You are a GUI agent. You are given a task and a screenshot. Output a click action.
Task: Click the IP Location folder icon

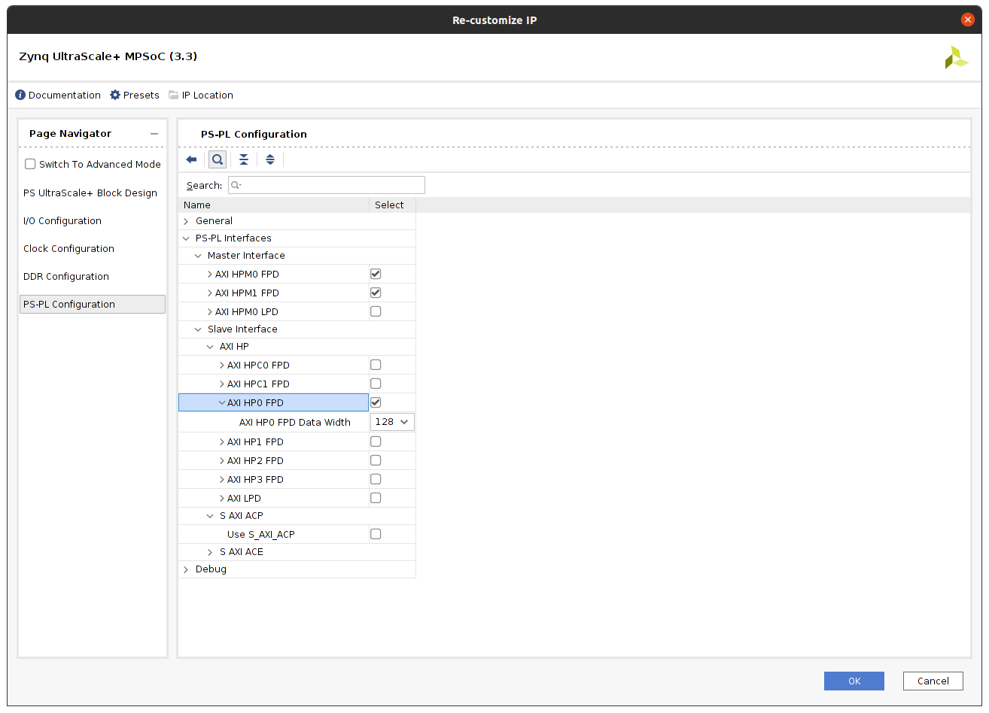174,95
